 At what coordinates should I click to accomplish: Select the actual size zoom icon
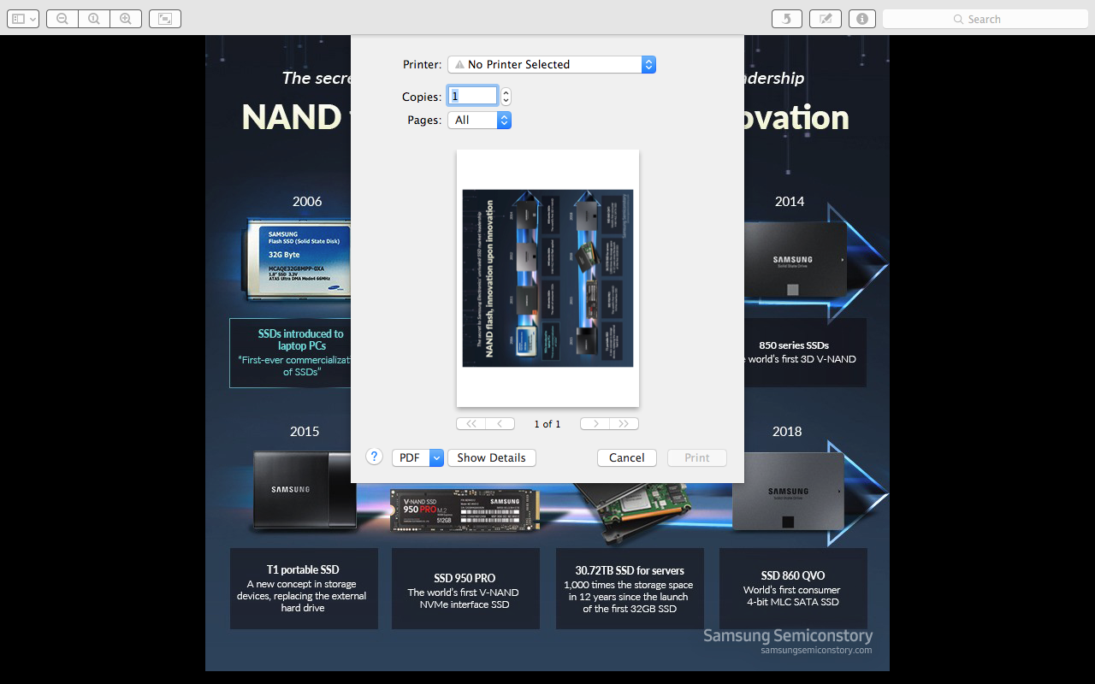click(93, 18)
